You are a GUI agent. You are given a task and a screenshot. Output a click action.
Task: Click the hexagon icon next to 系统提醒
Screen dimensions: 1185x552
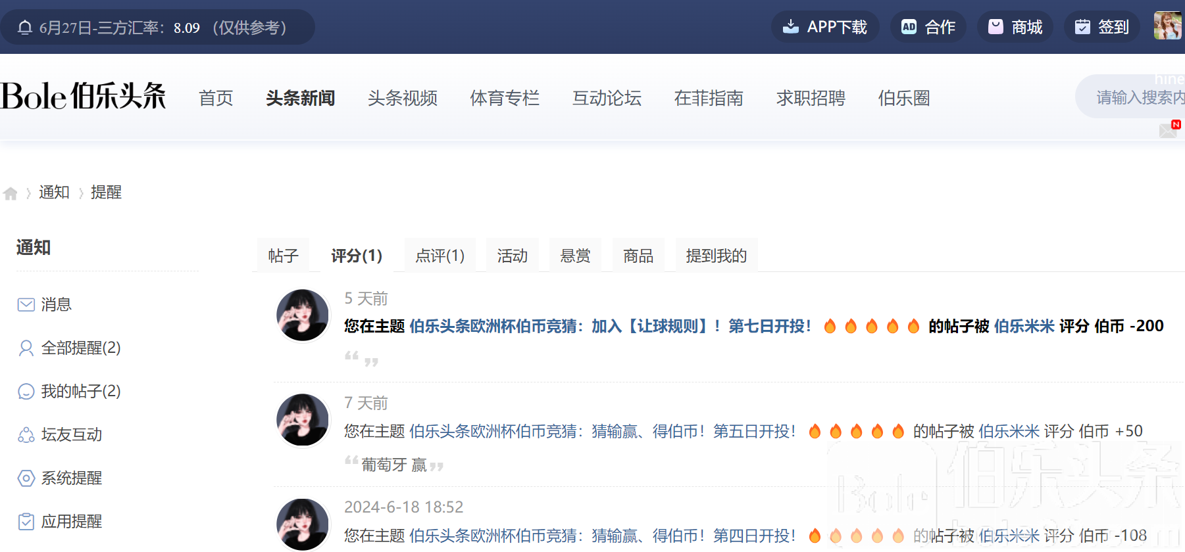[26, 478]
